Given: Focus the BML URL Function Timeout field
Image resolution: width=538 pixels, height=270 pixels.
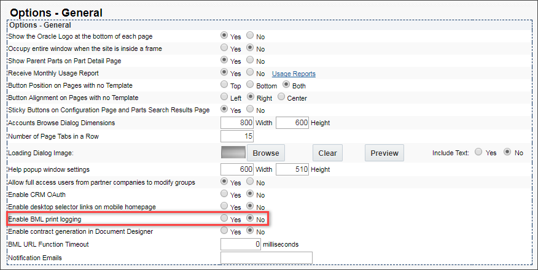Looking at the screenshot, I should click(x=241, y=244).
